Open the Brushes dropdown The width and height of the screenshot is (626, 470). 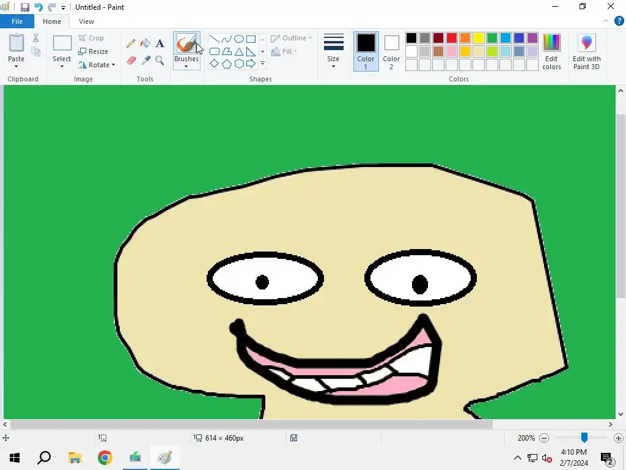[186, 63]
